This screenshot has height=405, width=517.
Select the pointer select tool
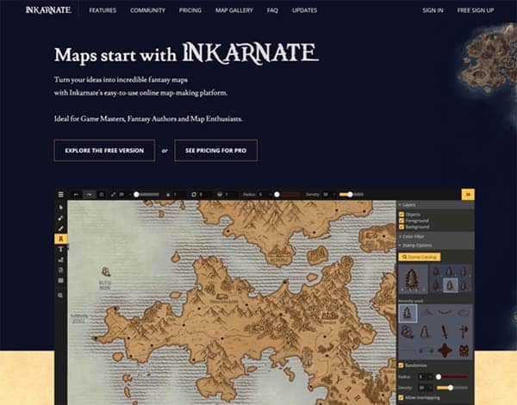coord(60,208)
